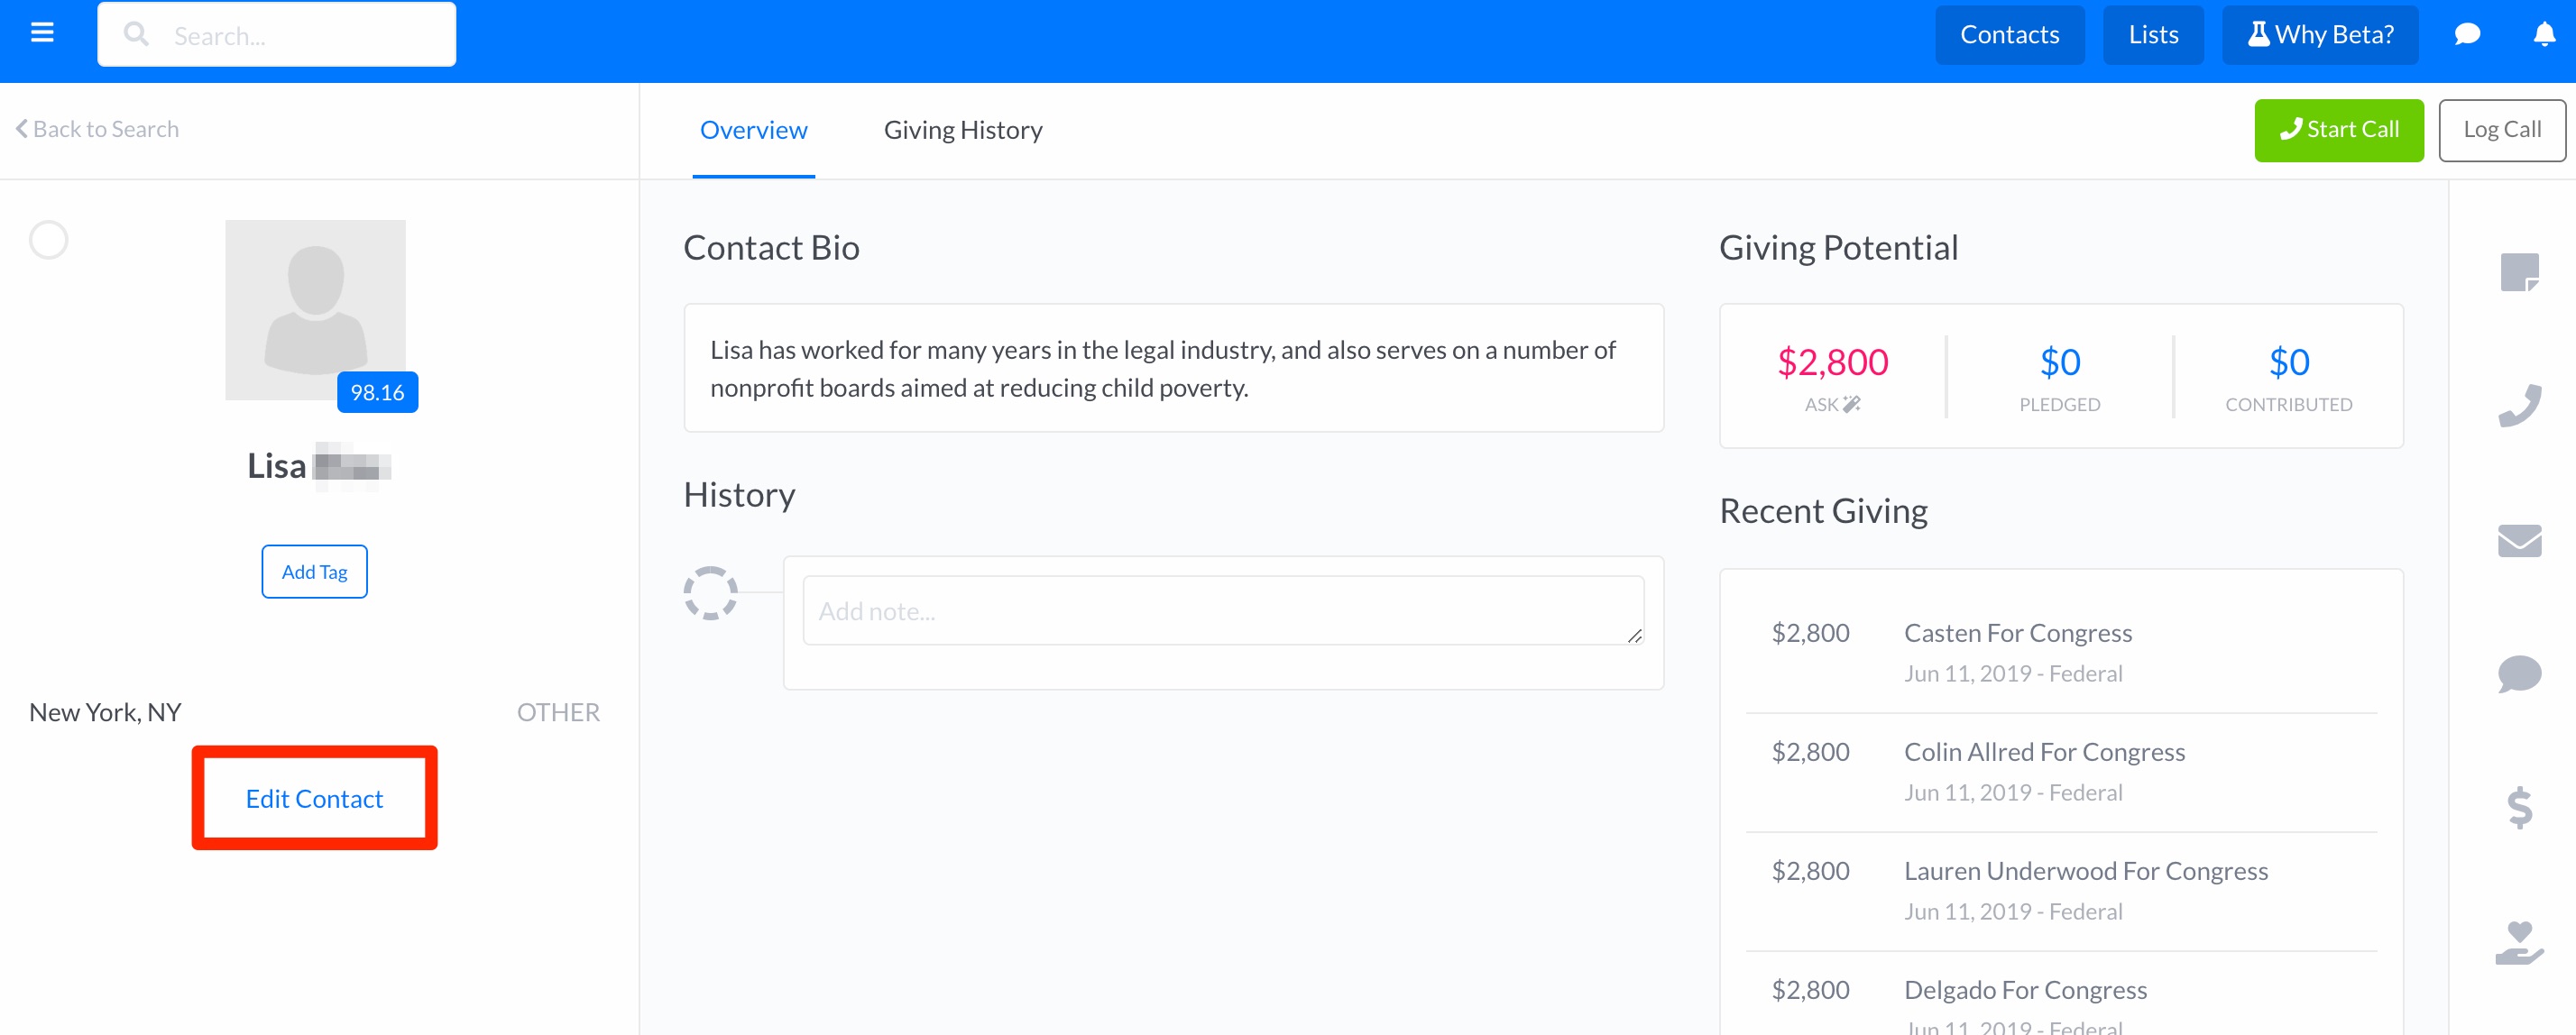Screen dimensions: 2576x1035
Task: Switch to the Giving History tab
Action: tap(962, 130)
